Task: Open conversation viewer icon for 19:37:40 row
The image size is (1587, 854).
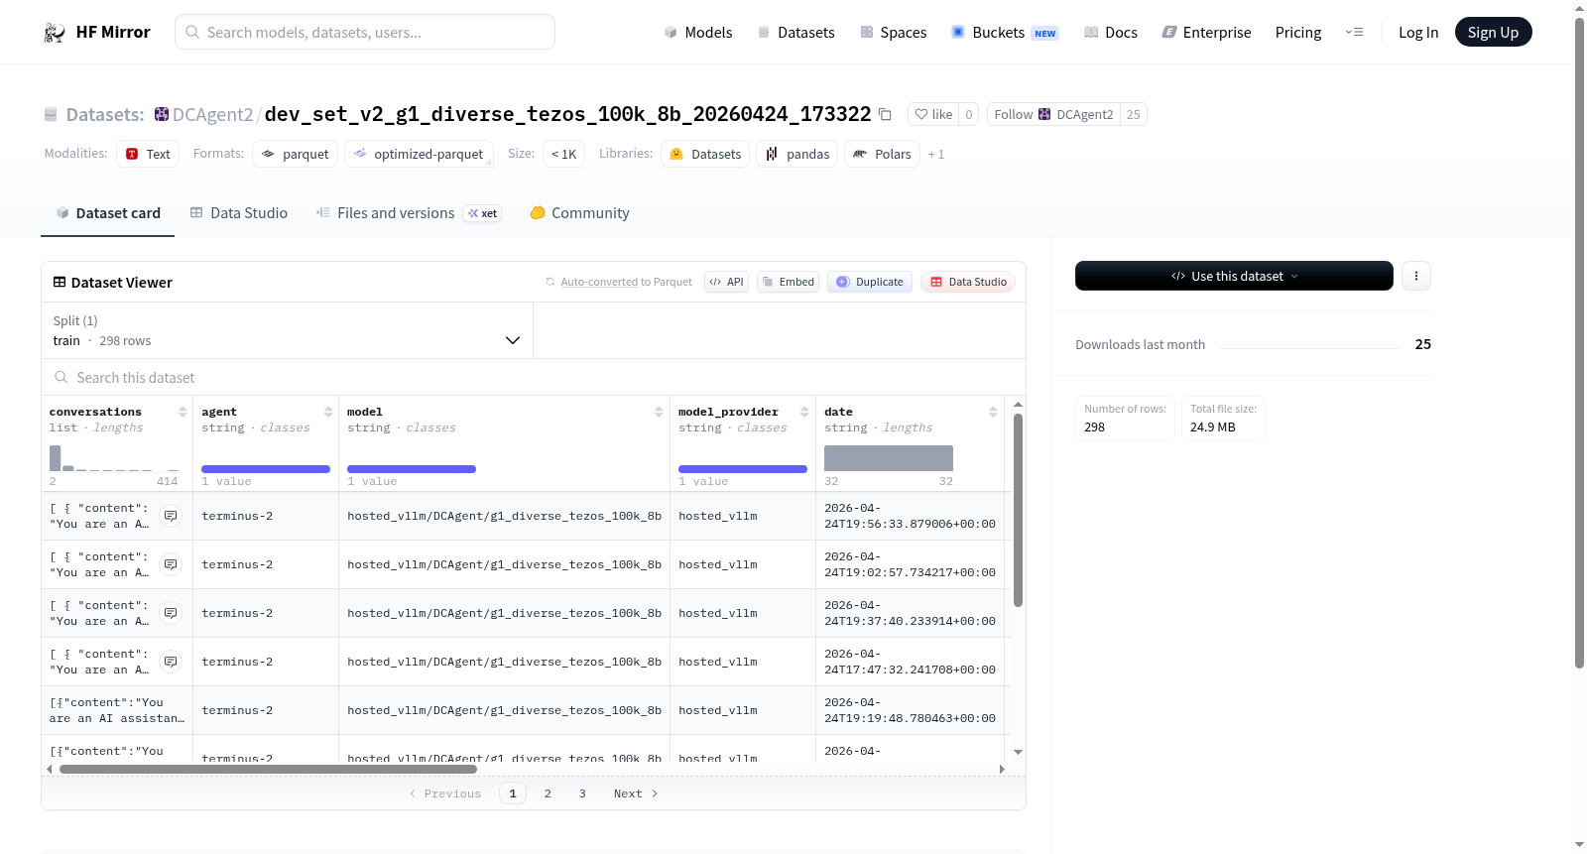Action: pyautogui.click(x=171, y=613)
